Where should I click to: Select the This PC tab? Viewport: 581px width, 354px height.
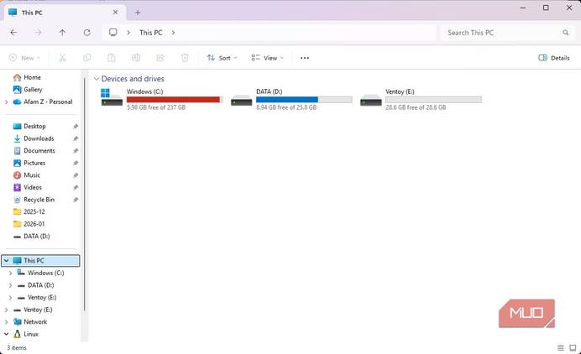(x=63, y=13)
